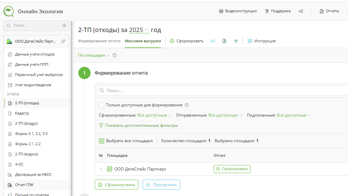348x196 pixels.
Task: Open Сформированные filter dropdown
Action: point(155,115)
